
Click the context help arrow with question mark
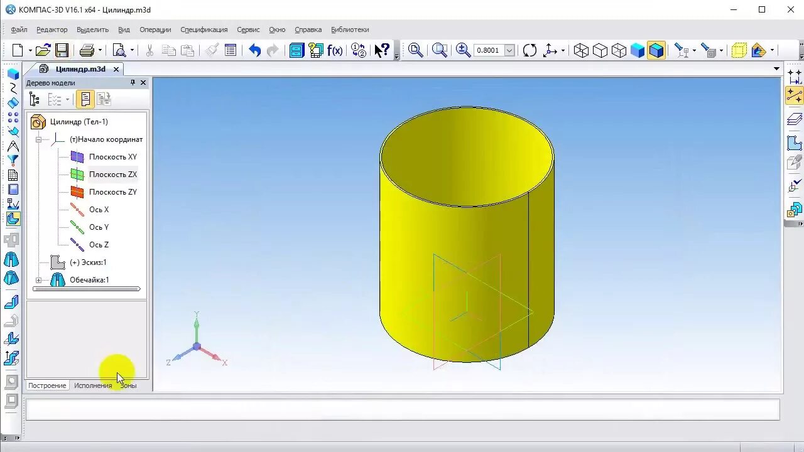point(382,51)
